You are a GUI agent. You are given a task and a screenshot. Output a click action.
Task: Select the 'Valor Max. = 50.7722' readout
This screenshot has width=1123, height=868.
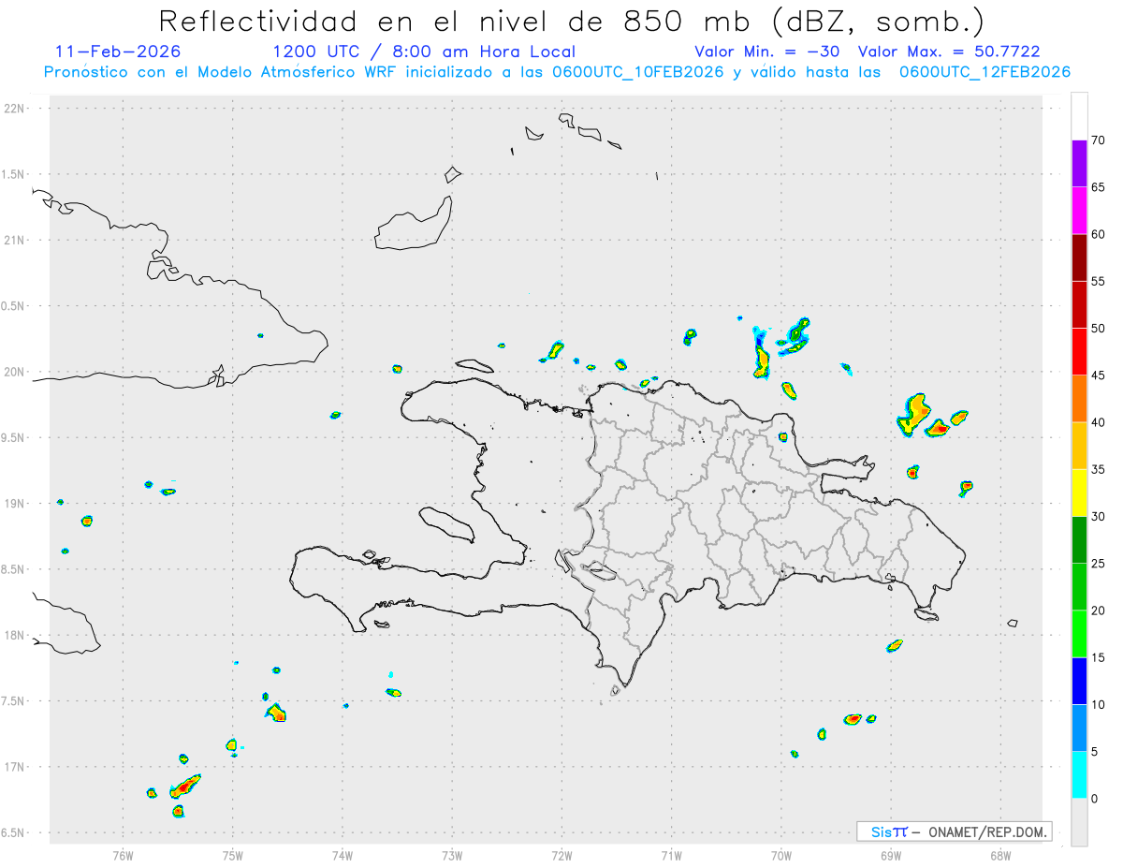click(949, 51)
